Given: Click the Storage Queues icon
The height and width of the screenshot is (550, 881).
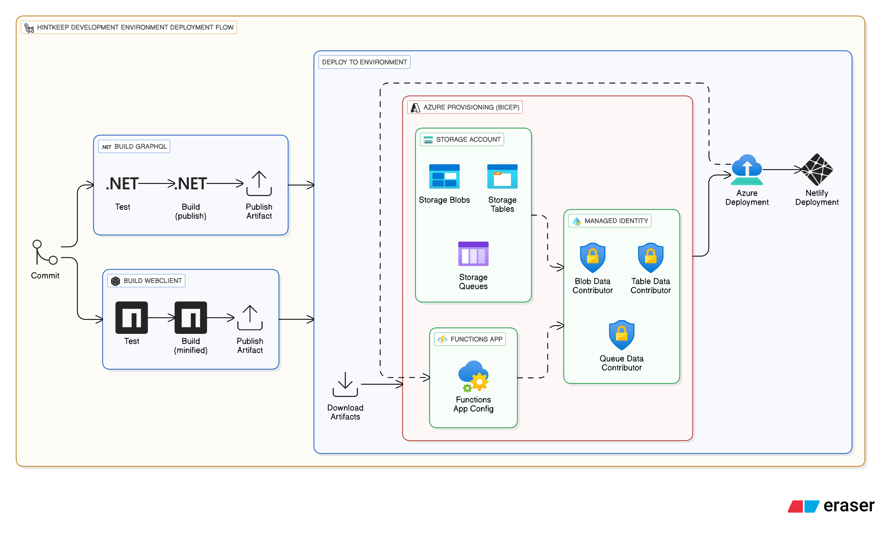Looking at the screenshot, I should click(x=474, y=254).
